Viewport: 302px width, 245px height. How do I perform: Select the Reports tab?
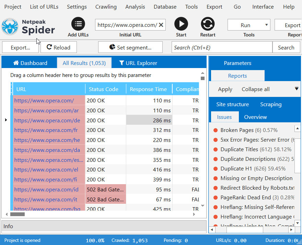point(237,76)
